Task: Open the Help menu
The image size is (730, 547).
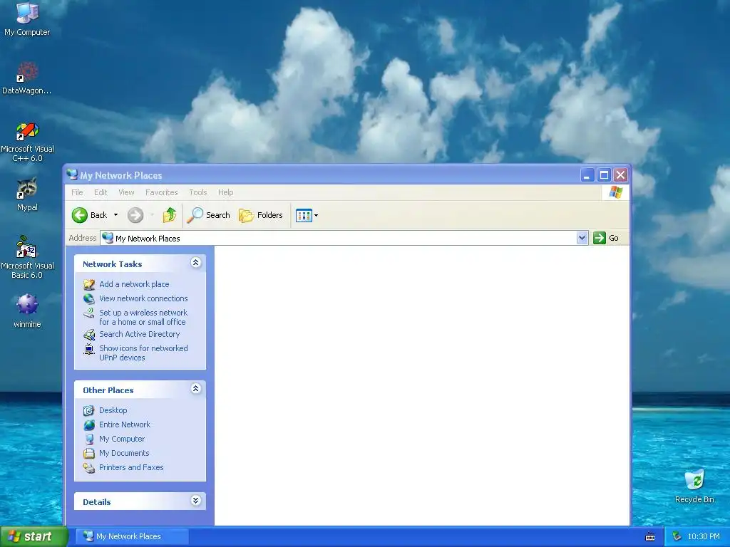Action: (x=226, y=192)
